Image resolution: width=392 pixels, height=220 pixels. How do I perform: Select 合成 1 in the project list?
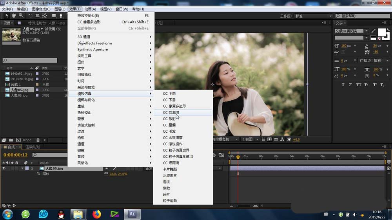[x=15, y=85]
